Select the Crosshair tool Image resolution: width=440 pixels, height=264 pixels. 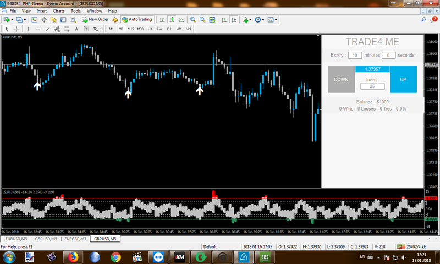pos(16,29)
